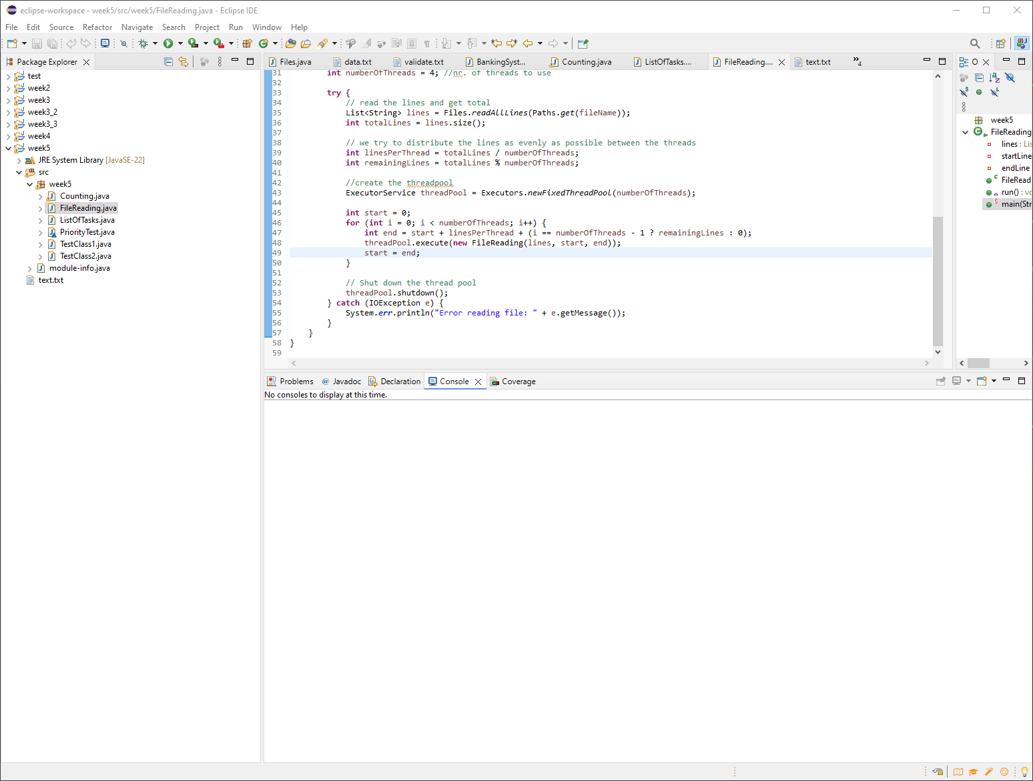
Task: Open the Refactor menu
Action: pyautogui.click(x=97, y=27)
